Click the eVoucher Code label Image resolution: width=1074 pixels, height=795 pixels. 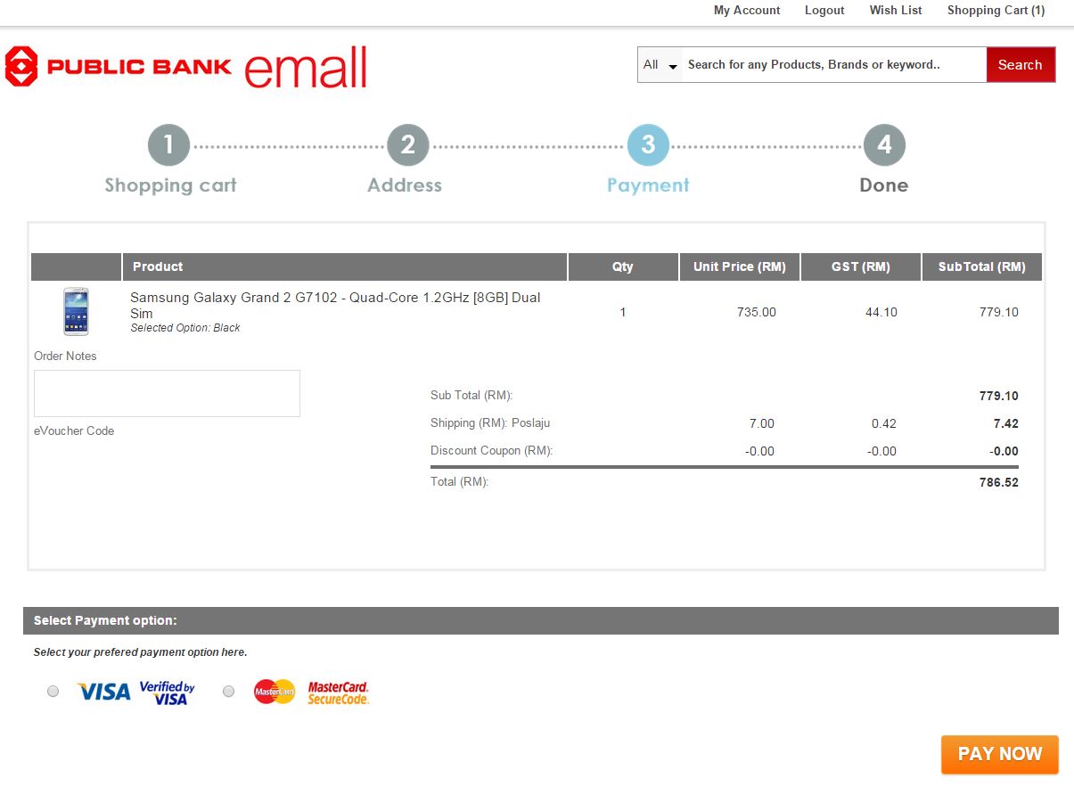tap(74, 430)
